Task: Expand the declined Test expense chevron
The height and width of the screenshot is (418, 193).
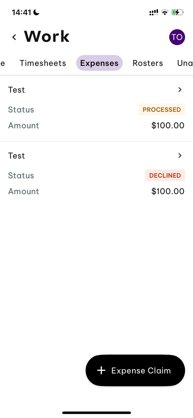Action: (180, 155)
